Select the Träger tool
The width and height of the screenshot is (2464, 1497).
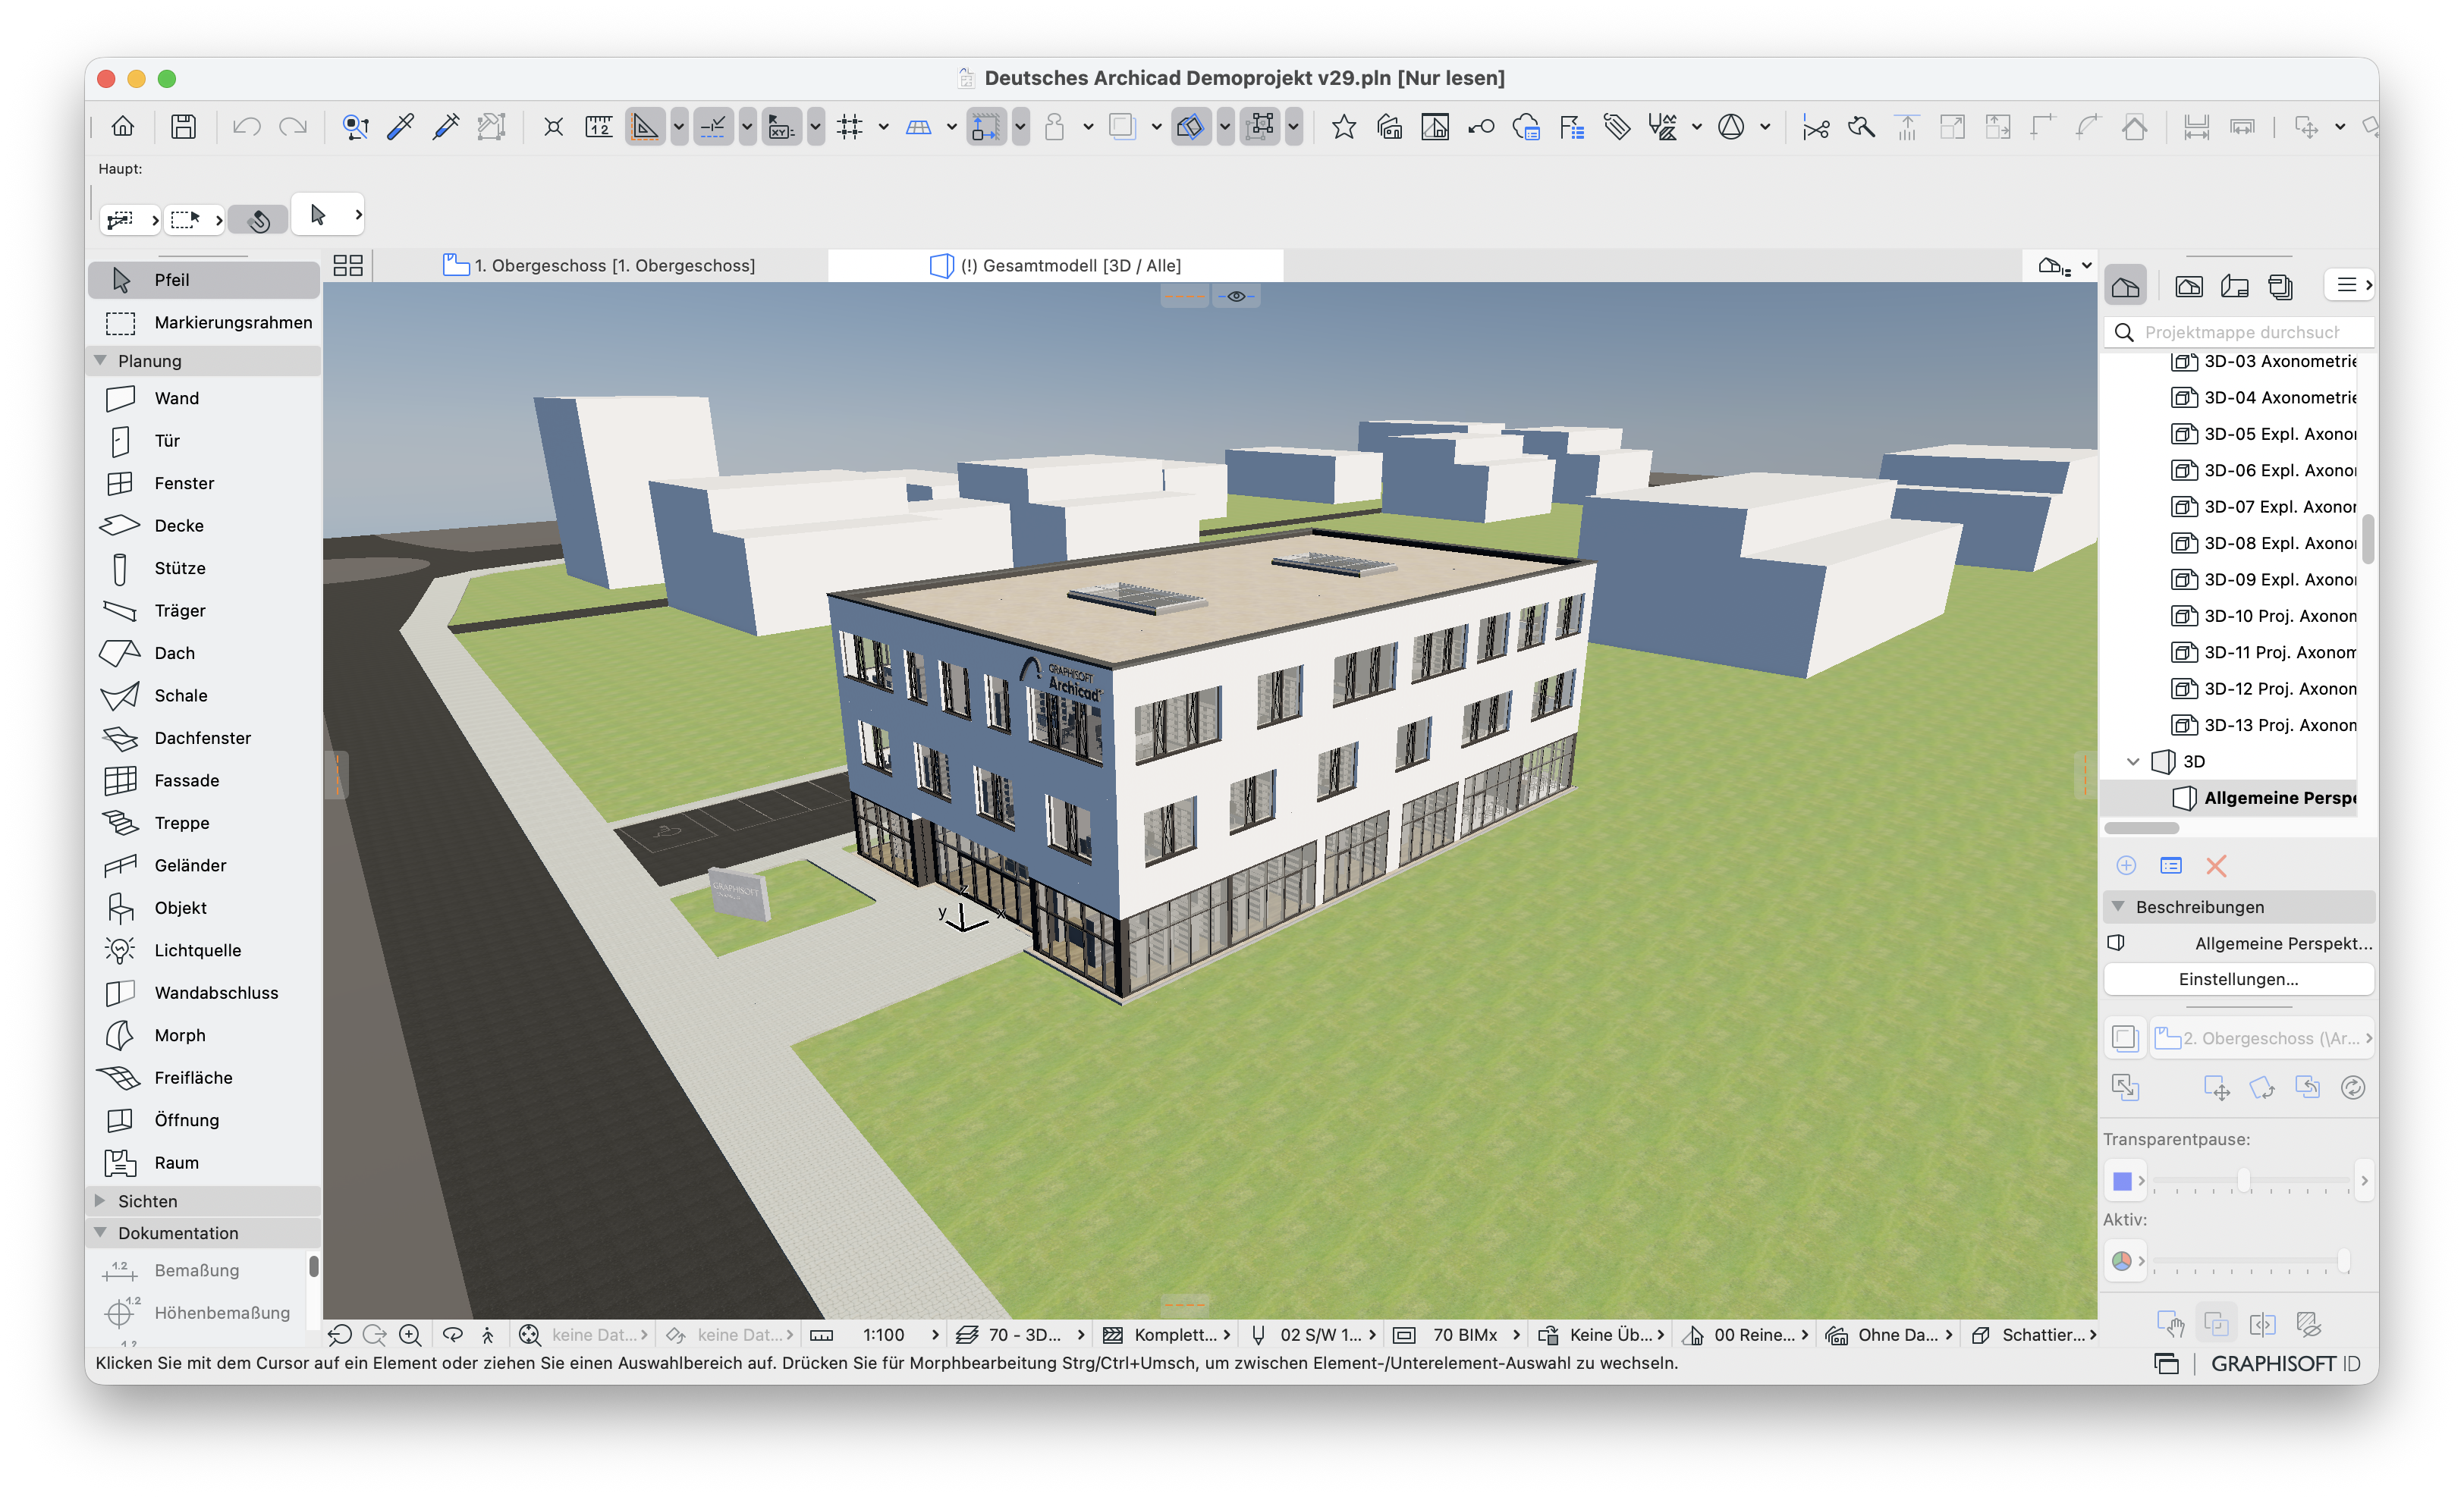click(204, 610)
